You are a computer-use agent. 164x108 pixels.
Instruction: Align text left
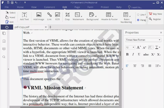127,66
